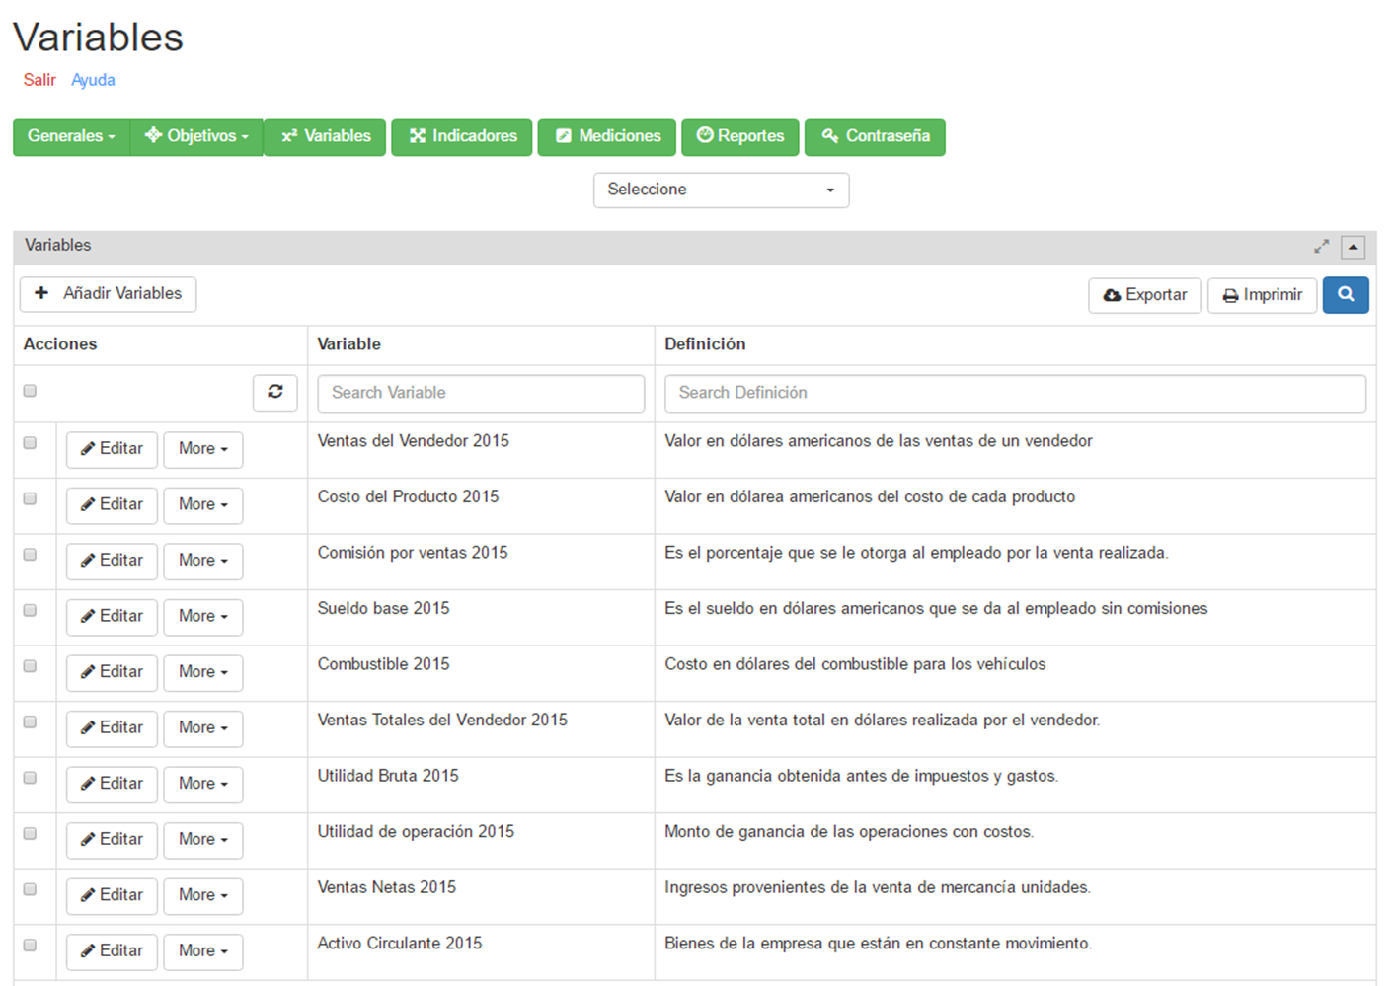Viewport: 1394px width, 986px height.
Task: Open the Generales dropdown menu
Action: [x=71, y=136]
